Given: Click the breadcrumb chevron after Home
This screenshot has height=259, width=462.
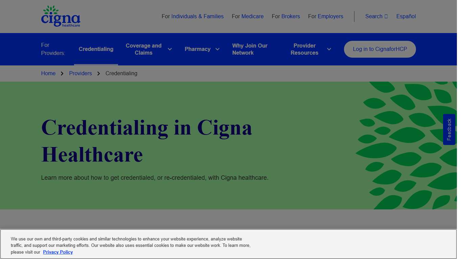Looking at the screenshot, I should click(x=62, y=73).
